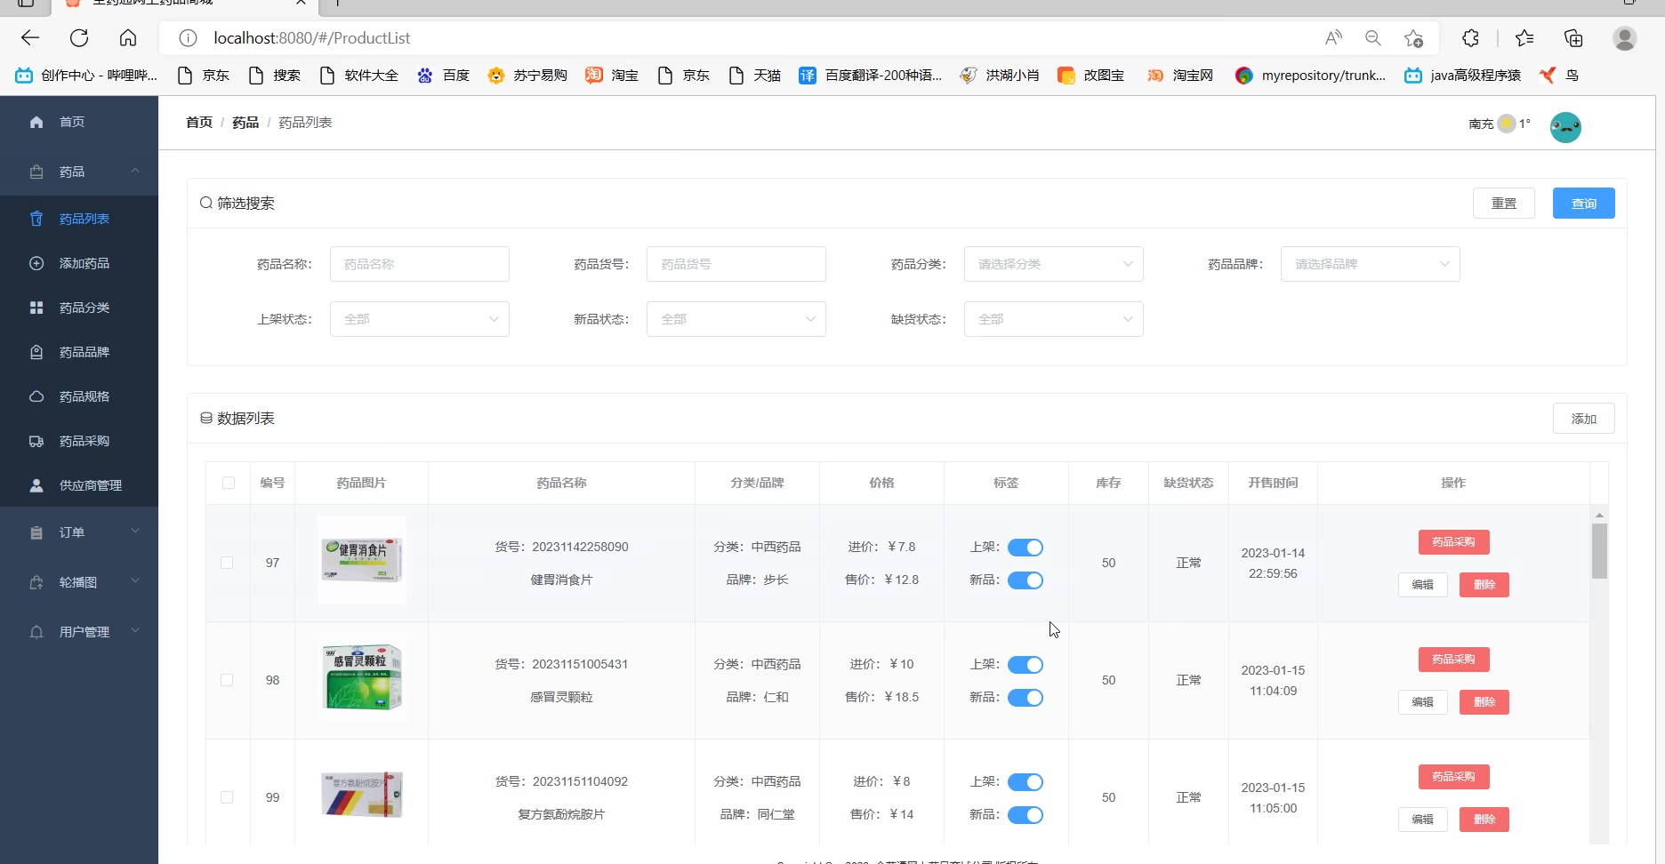Open the 药品分类 filter dropdown
This screenshot has height=864, width=1665.
point(1053,264)
